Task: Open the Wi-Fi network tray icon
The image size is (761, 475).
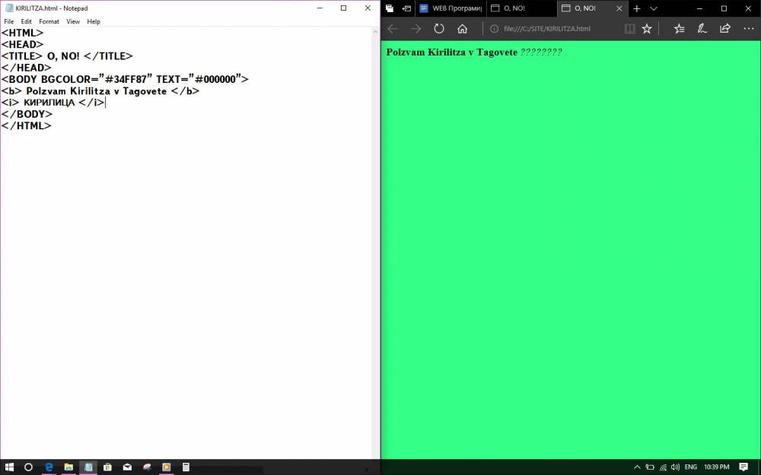Action: click(663, 467)
